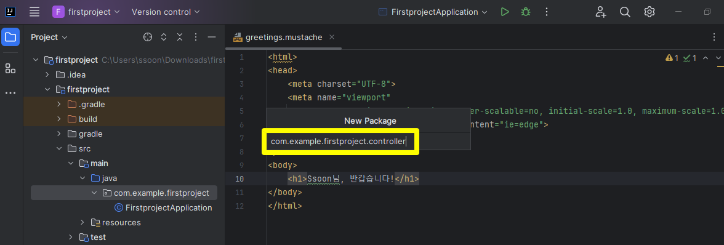Screen dimensions: 724x245
Task: Open the Structure tool window icon
Action: (10, 69)
